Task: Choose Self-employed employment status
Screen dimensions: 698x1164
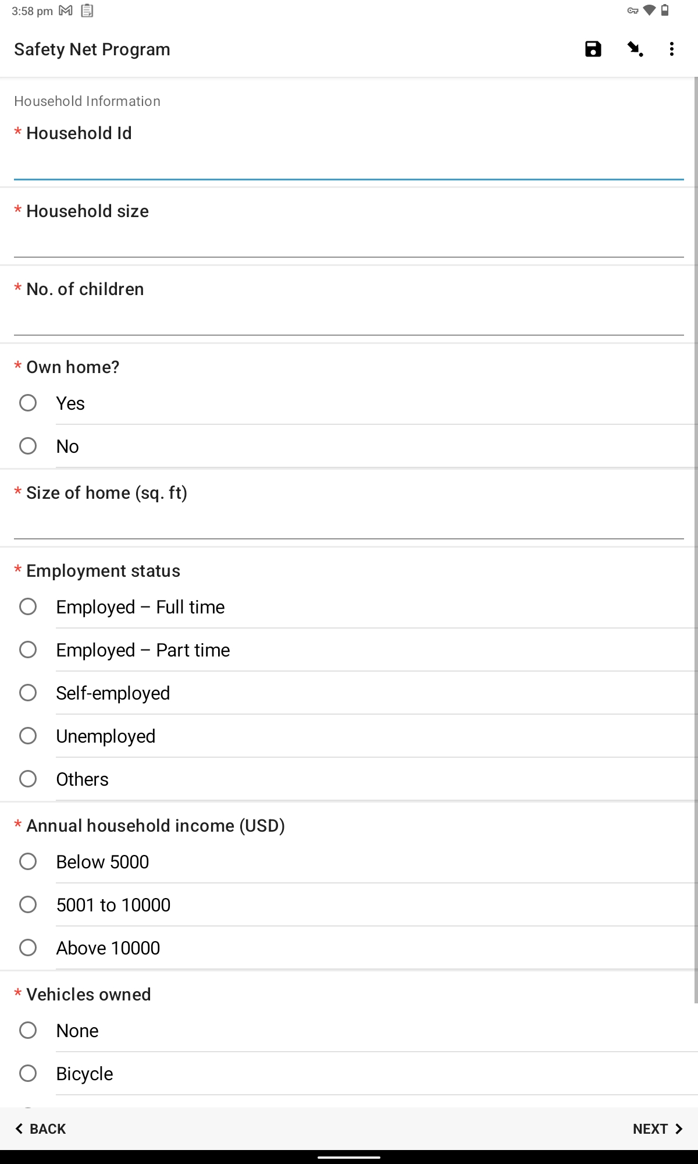Action: coord(28,693)
